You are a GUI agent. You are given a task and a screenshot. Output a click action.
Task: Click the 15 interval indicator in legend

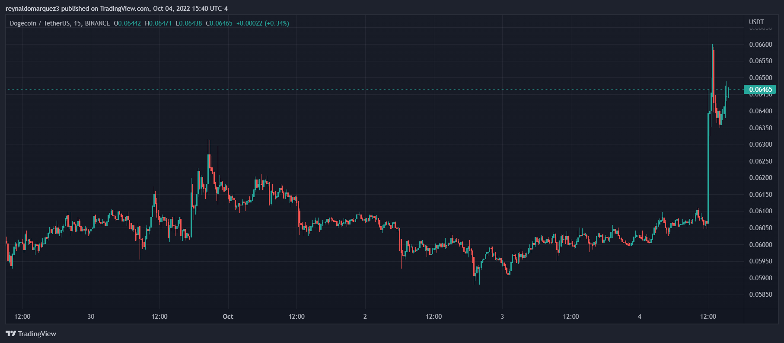[x=77, y=23]
